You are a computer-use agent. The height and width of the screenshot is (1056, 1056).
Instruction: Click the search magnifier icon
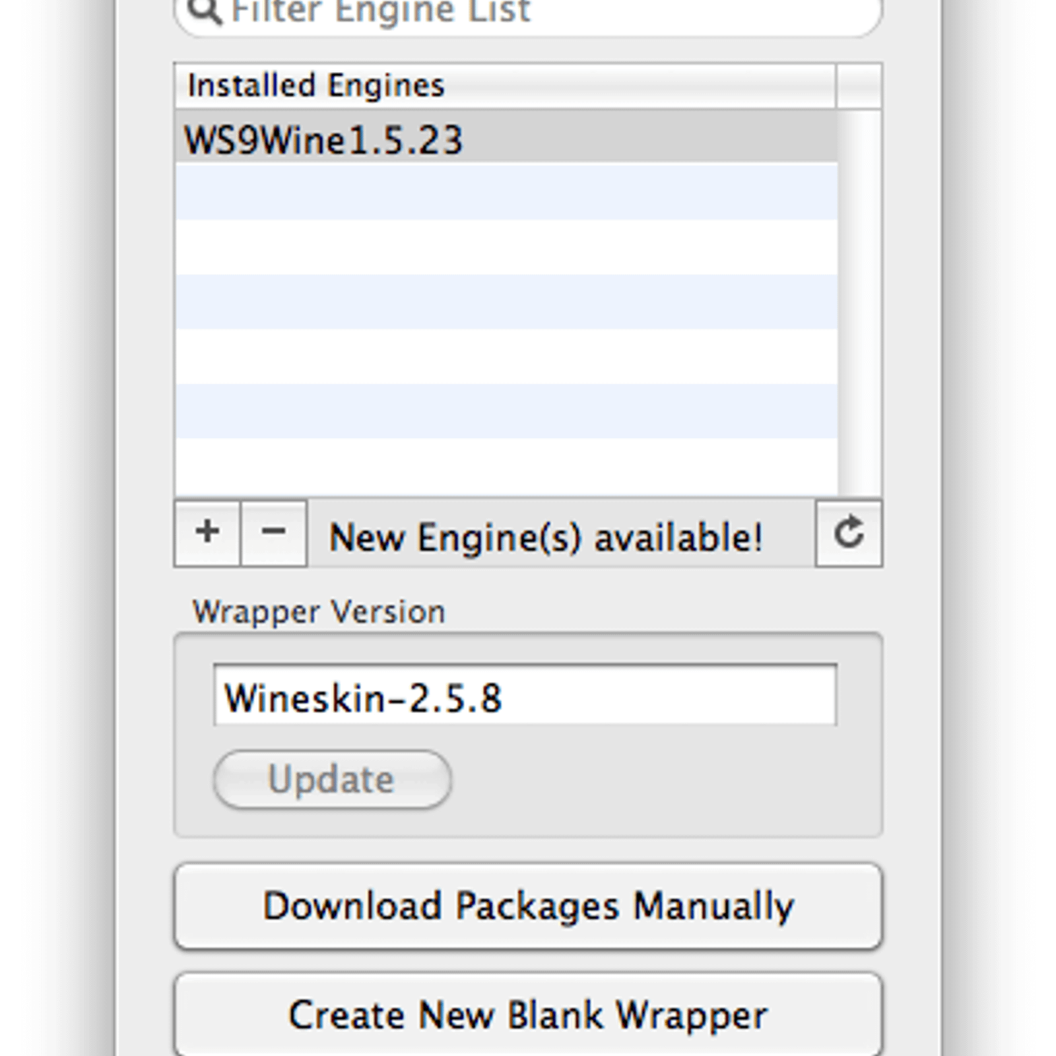[x=204, y=11]
